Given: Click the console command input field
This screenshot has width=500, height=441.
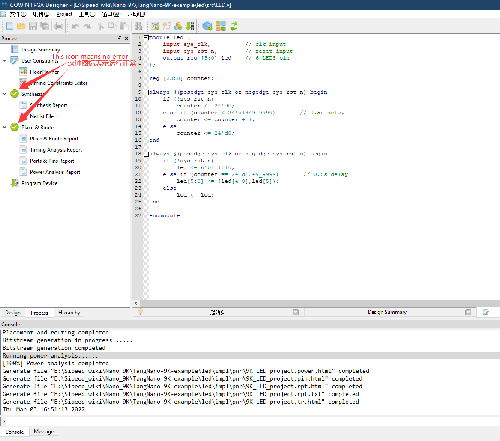Looking at the screenshot, I should (250, 422).
